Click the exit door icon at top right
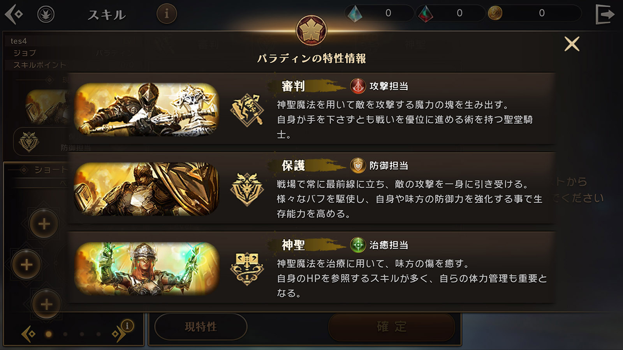Viewport: 623px width, 350px height. pos(605,14)
